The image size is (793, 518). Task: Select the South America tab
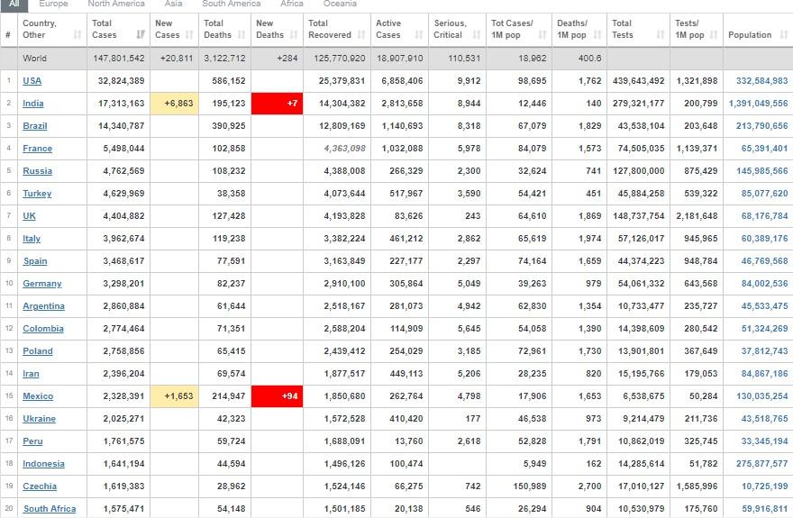pos(231,5)
